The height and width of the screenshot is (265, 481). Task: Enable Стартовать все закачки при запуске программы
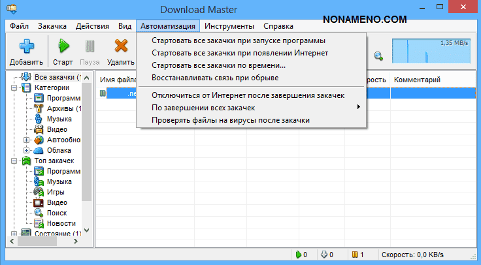click(239, 41)
